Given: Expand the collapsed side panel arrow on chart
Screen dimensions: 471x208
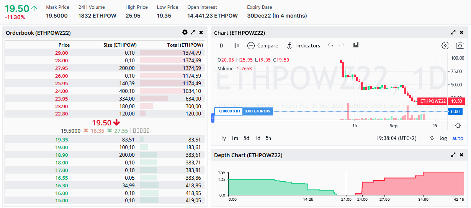Looking at the screenshot, I should (x=213, y=118).
